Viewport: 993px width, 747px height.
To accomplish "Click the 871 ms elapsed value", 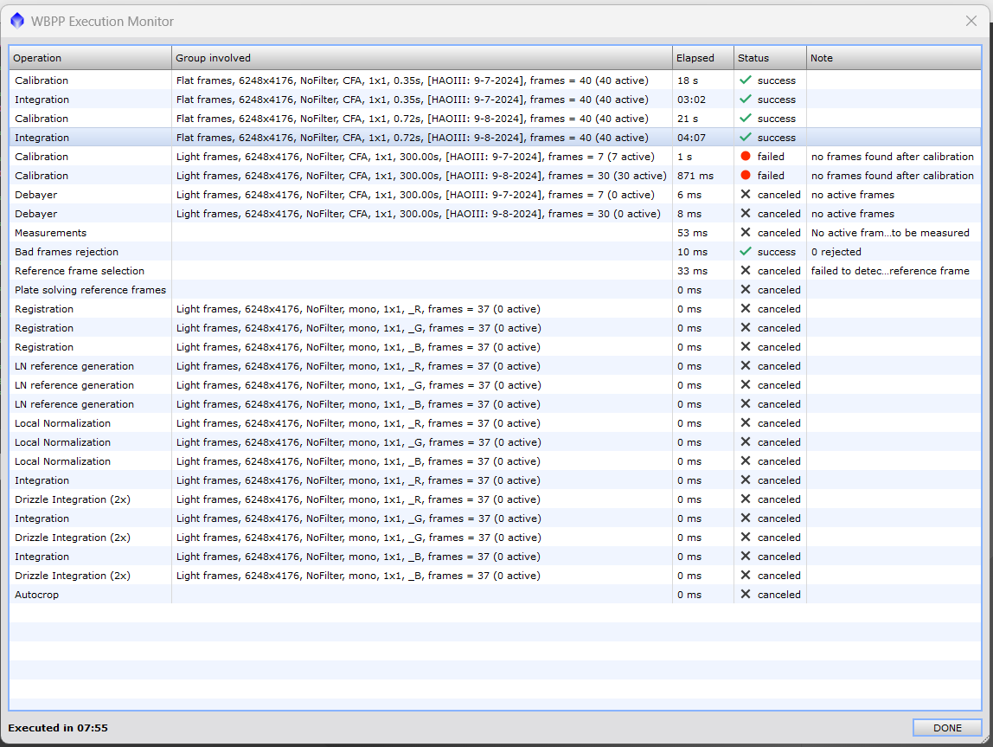I will 695,176.
